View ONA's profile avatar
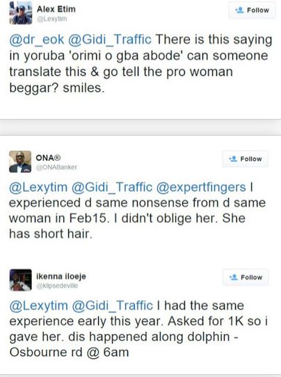 (x=20, y=161)
